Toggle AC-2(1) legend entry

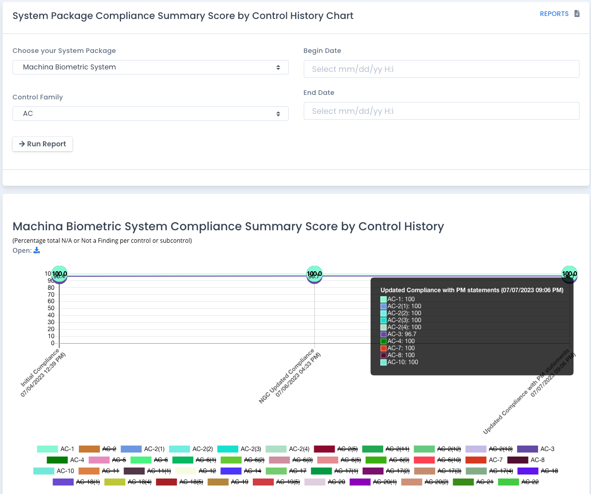pyautogui.click(x=142, y=449)
